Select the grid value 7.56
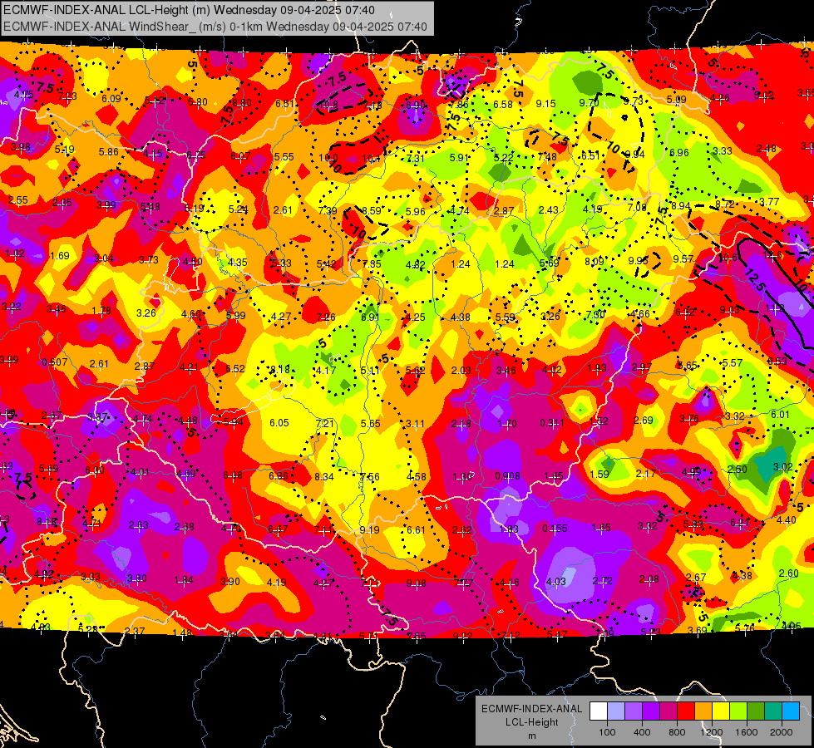The image size is (814, 748). click(370, 476)
